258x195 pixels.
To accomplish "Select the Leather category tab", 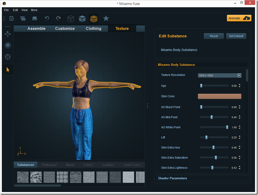I will (x=108, y=165).
